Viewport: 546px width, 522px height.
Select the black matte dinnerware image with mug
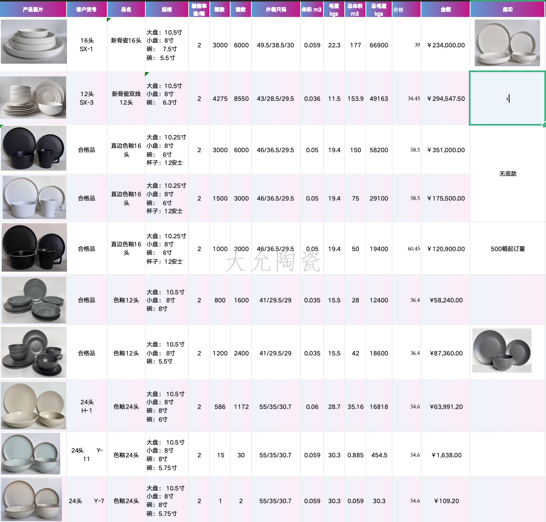[34, 148]
